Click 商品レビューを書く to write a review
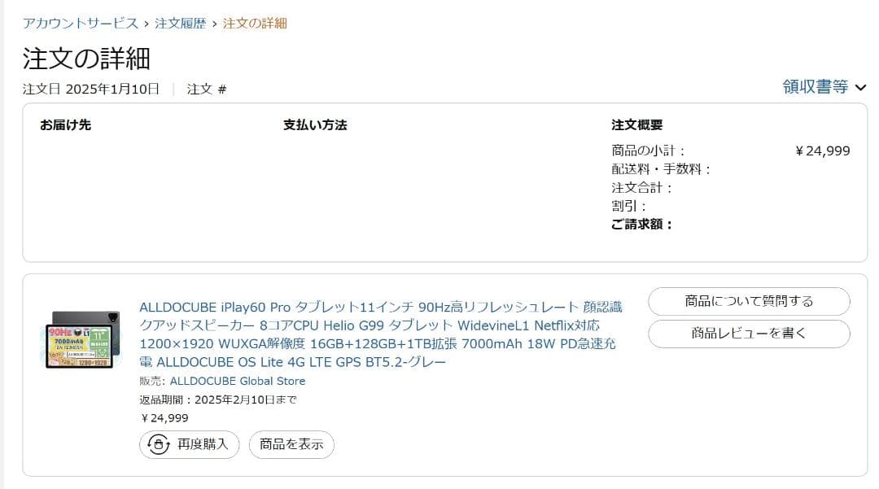The height and width of the screenshot is (489, 879). click(748, 334)
